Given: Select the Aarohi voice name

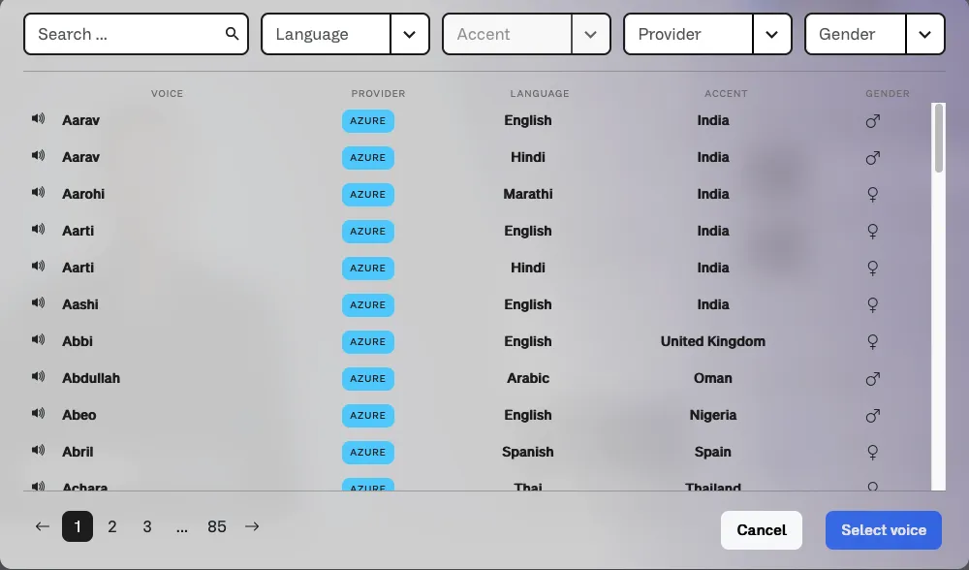Looking at the screenshot, I should 83,194.
